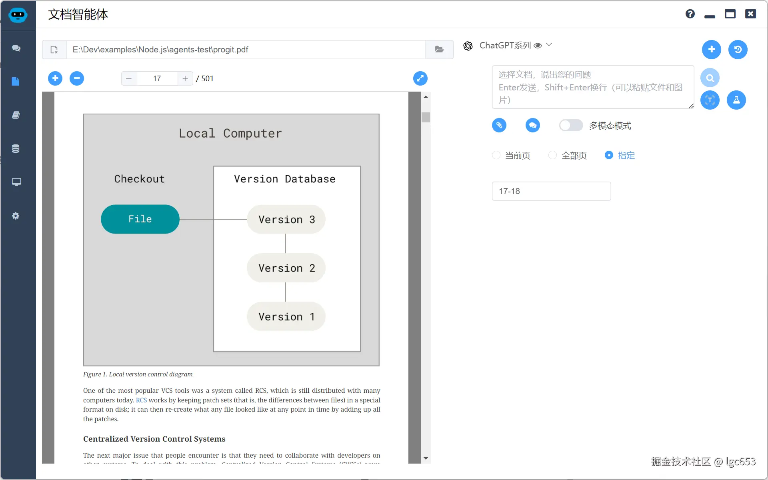Click the open folder browse icon

point(439,50)
